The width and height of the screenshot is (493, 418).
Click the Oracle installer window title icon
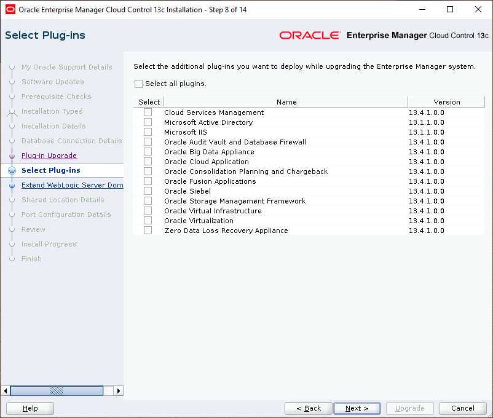point(10,9)
